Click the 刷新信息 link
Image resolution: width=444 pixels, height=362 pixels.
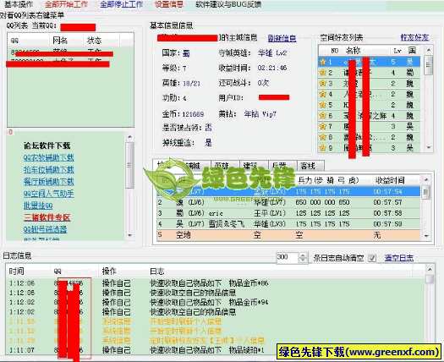pos(282,38)
